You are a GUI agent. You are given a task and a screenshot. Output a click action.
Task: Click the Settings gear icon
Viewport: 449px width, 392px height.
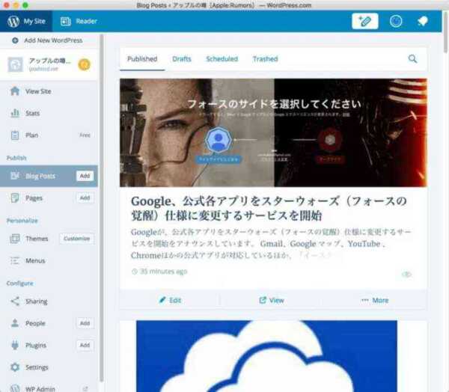coord(15,367)
